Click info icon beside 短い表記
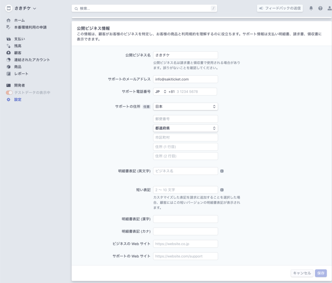 point(222,190)
